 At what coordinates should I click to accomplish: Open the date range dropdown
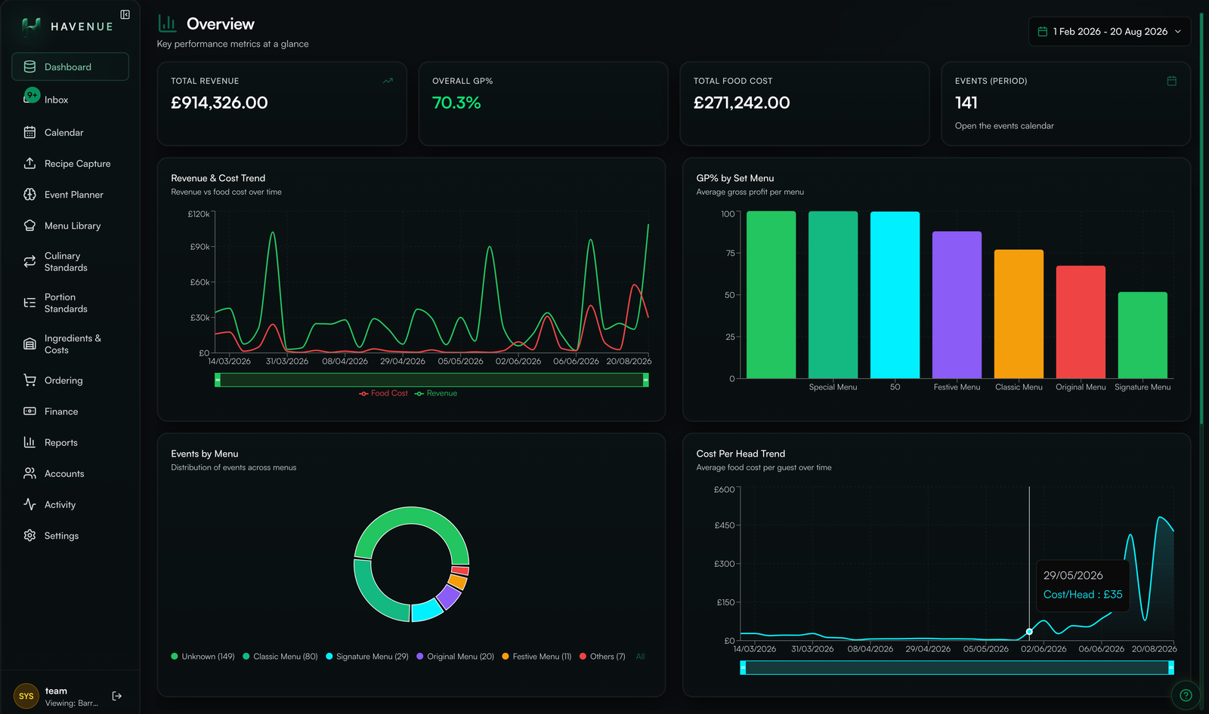pos(1109,32)
